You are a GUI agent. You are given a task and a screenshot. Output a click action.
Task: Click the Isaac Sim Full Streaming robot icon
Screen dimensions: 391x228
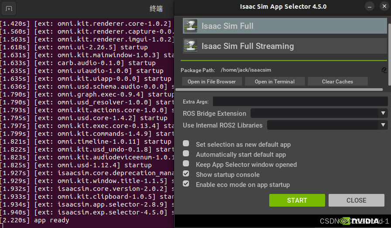(191, 46)
